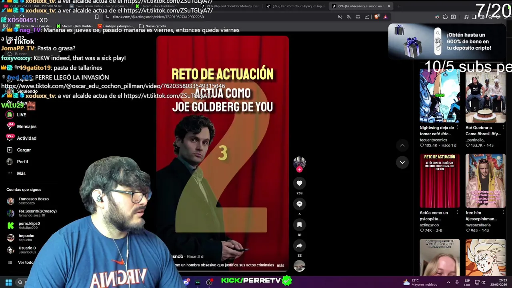
Task: Open Usuario 0 followed account
Action: [x=22, y=250]
